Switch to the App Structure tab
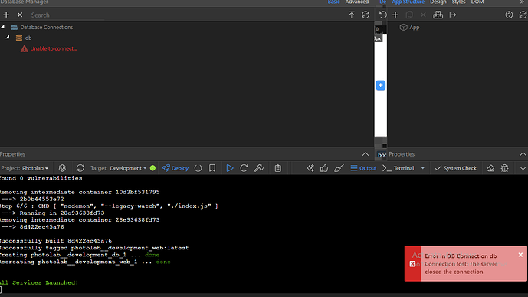This screenshot has width=528, height=297. click(408, 2)
